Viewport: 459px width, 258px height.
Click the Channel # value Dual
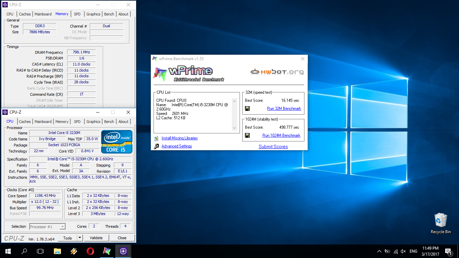(107, 26)
